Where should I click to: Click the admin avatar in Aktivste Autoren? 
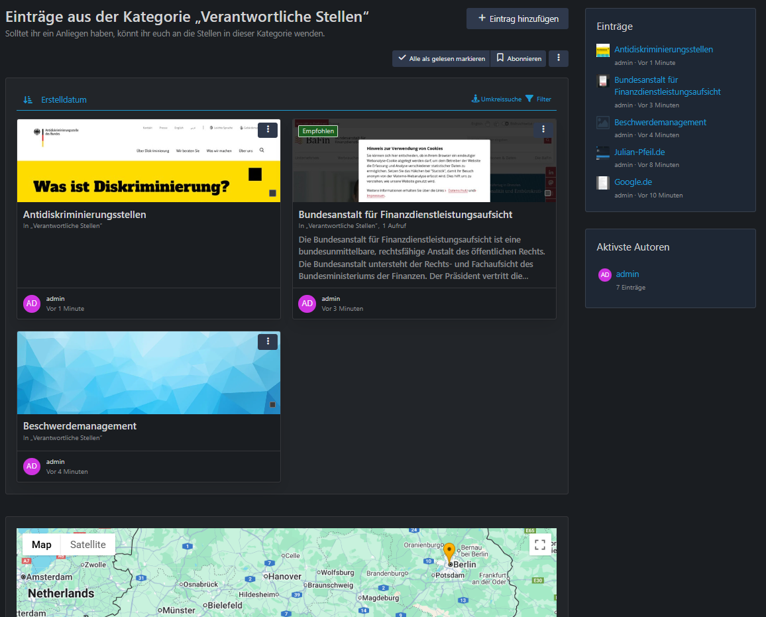pyautogui.click(x=604, y=275)
